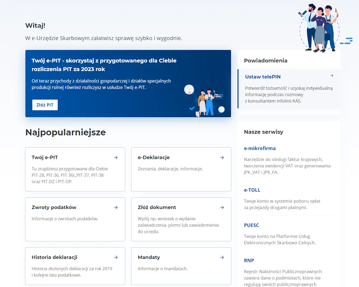
Task: Click the arrow icon in Złóż dokument card
Action: pos(222,207)
